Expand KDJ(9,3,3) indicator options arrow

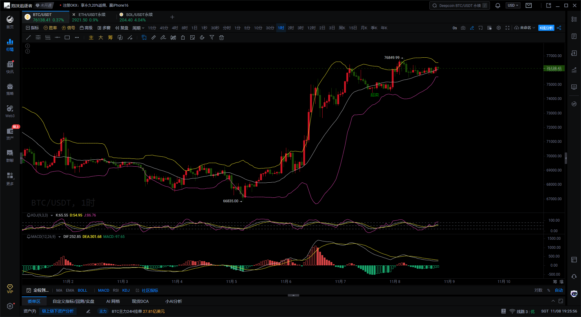tap(52, 215)
